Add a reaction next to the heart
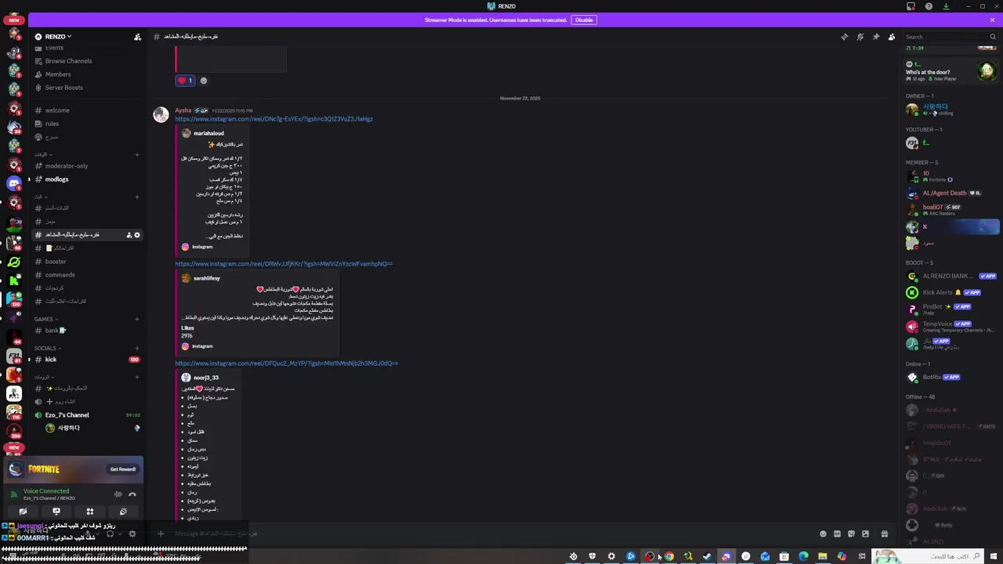1003x564 pixels. pyautogui.click(x=204, y=81)
